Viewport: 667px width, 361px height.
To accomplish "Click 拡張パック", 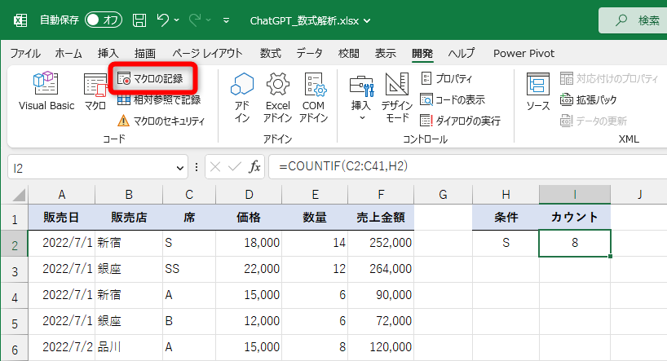I will coord(588,100).
